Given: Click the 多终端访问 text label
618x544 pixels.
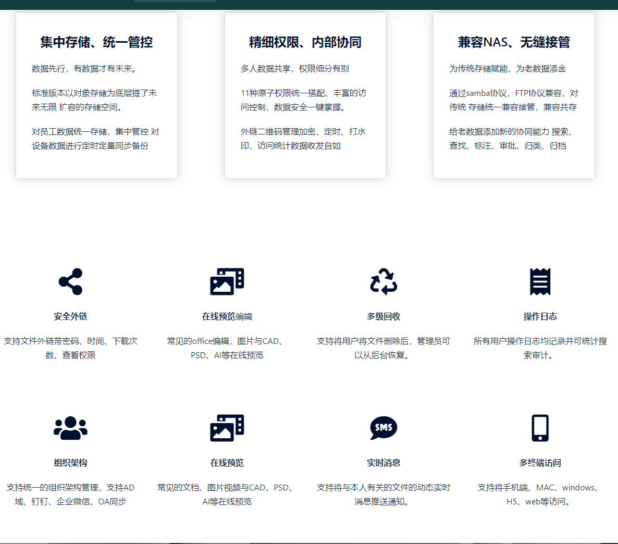Looking at the screenshot, I should tap(540, 462).
